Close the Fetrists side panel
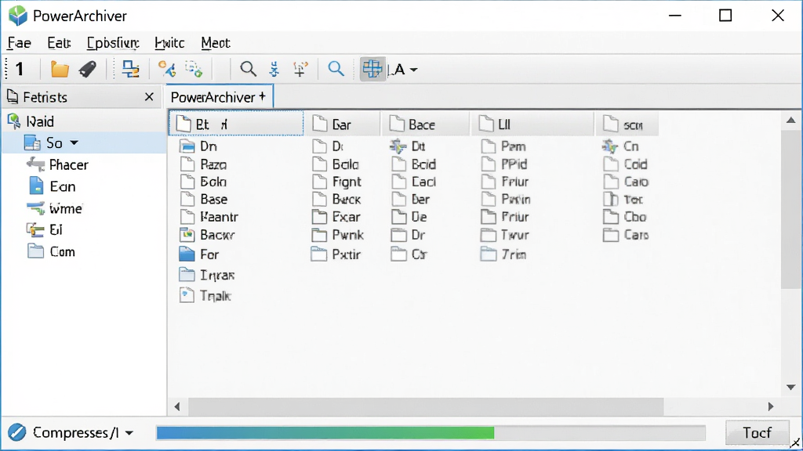 coord(149,96)
